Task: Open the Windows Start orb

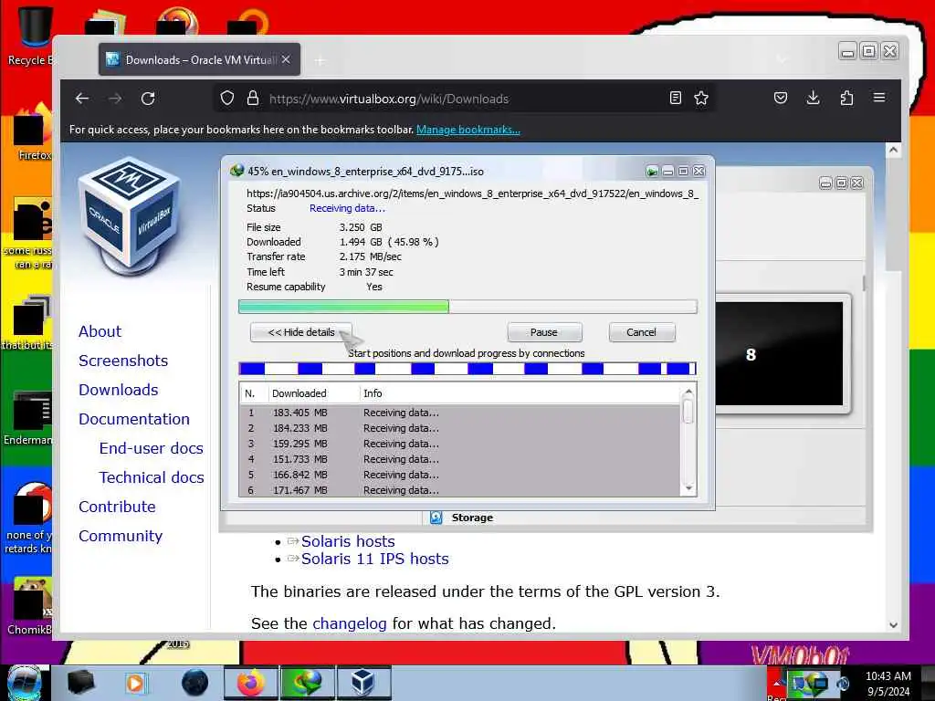Action: [25, 683]
